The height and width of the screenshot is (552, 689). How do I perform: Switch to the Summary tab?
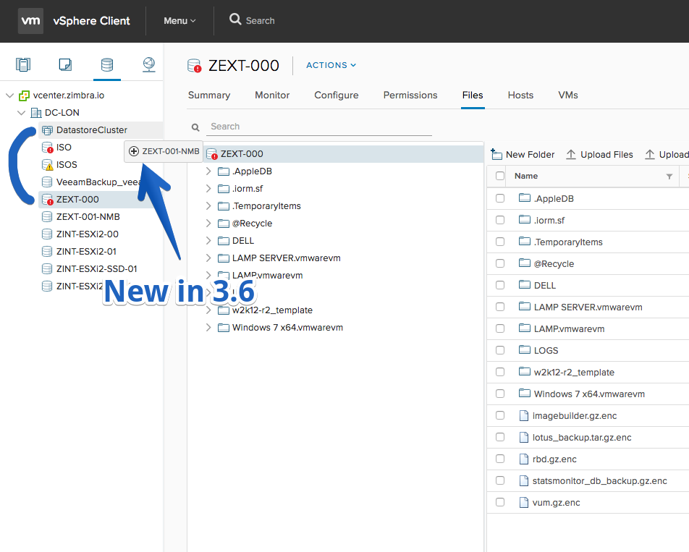tap(209, 95)
